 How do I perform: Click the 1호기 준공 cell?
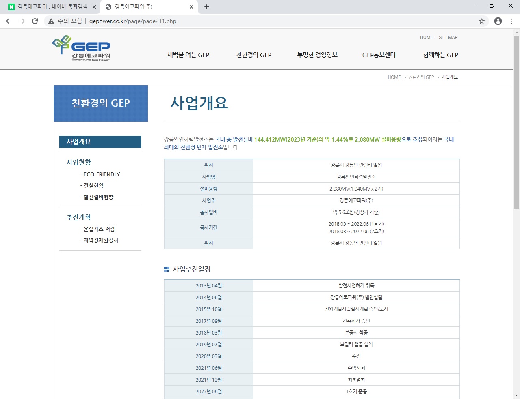pyautogui.click(x=356, y=391)
